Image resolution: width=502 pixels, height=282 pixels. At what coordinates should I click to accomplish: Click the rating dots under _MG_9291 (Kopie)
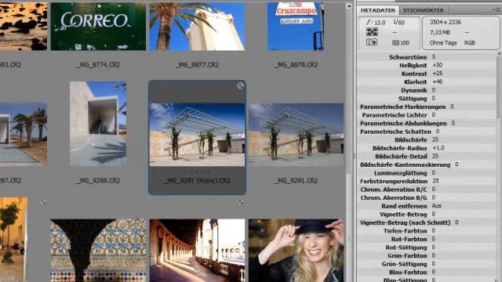tap(197, 172)
